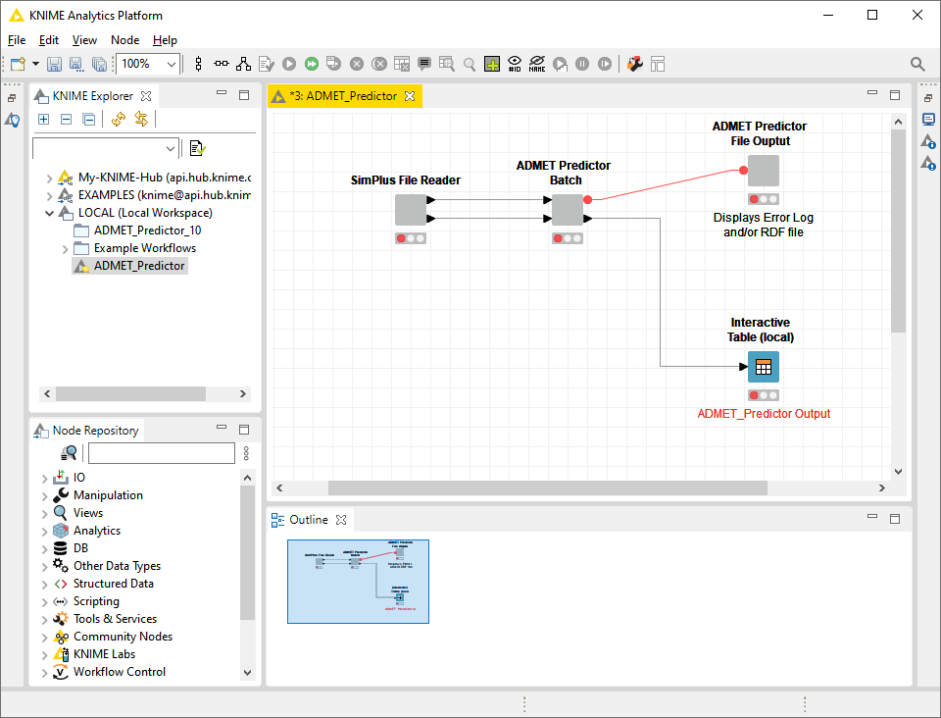Viewport: 941px width, 718px height.
Task: Click the green plus add-metanode icon
Action: click(x=492, y=64)
